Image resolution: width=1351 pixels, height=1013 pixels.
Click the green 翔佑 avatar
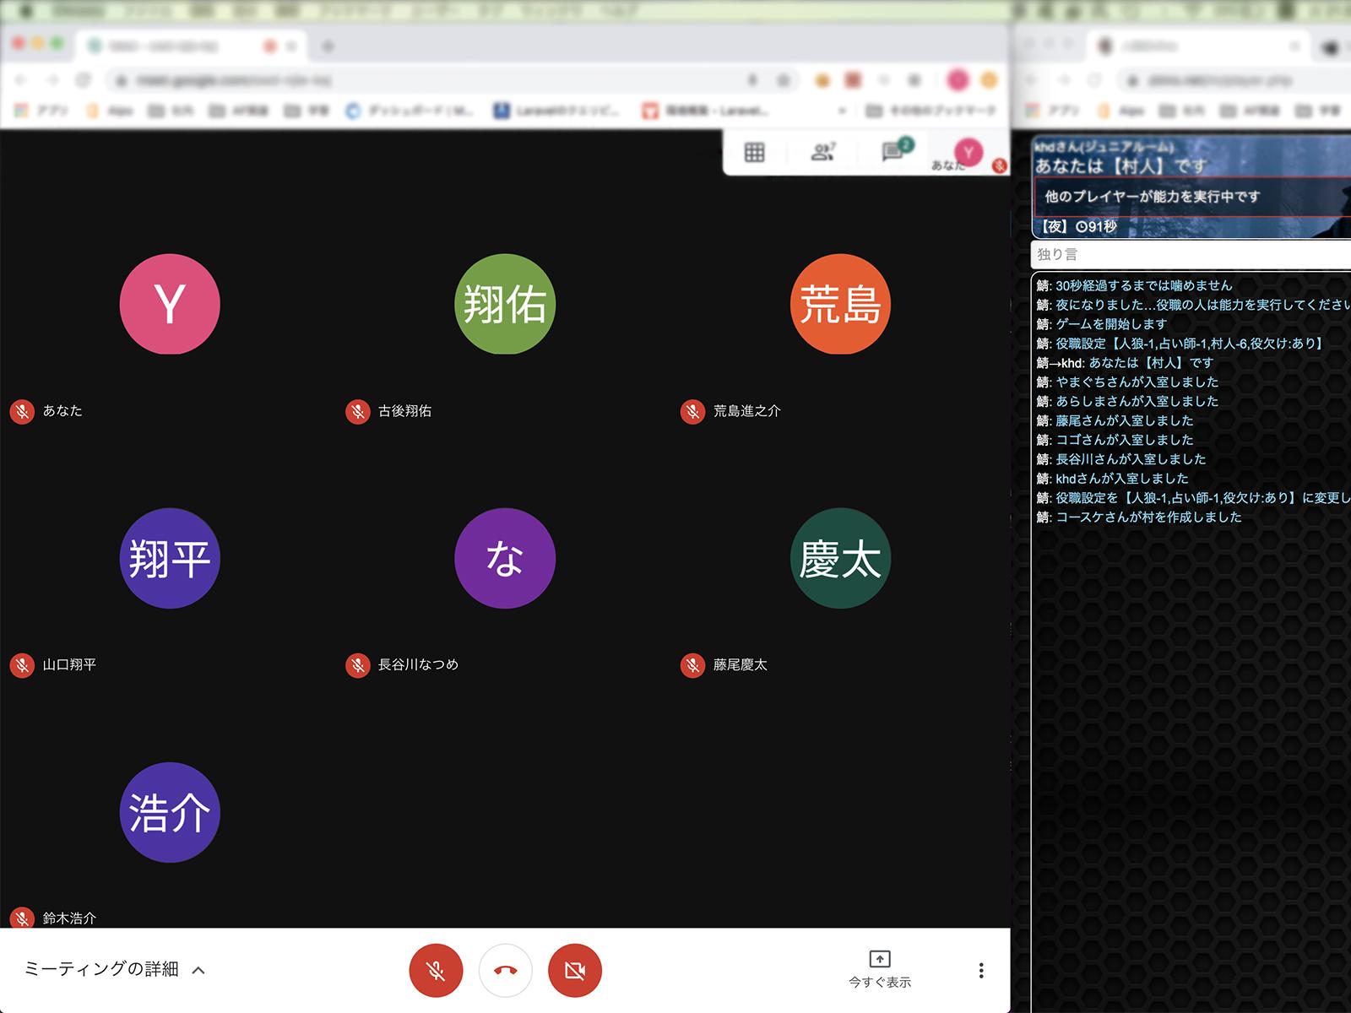pos(505,304)
